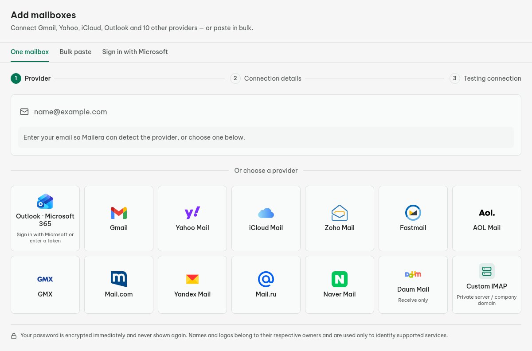Click the 'Your password is encrypted' footer text
Viewport: 532px width, 351px height.
[234, 335]
